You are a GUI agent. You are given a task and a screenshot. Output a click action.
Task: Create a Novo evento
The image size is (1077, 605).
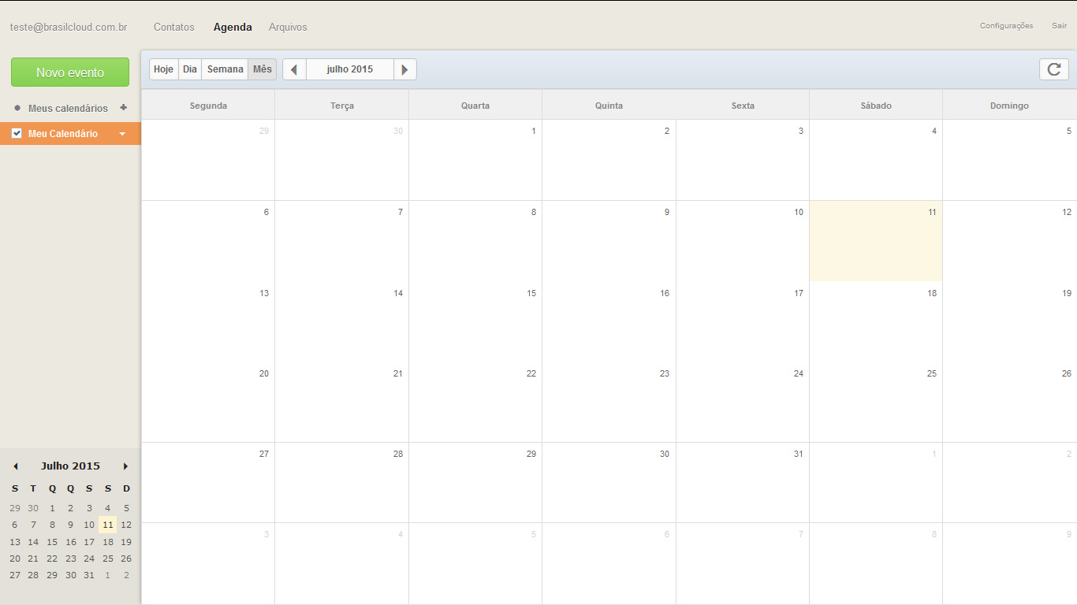tap(70, 72)
